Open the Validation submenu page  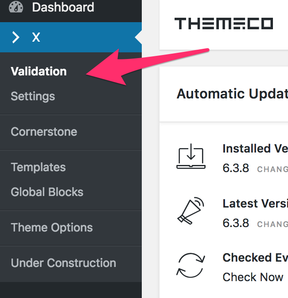(x=39, y=71)
